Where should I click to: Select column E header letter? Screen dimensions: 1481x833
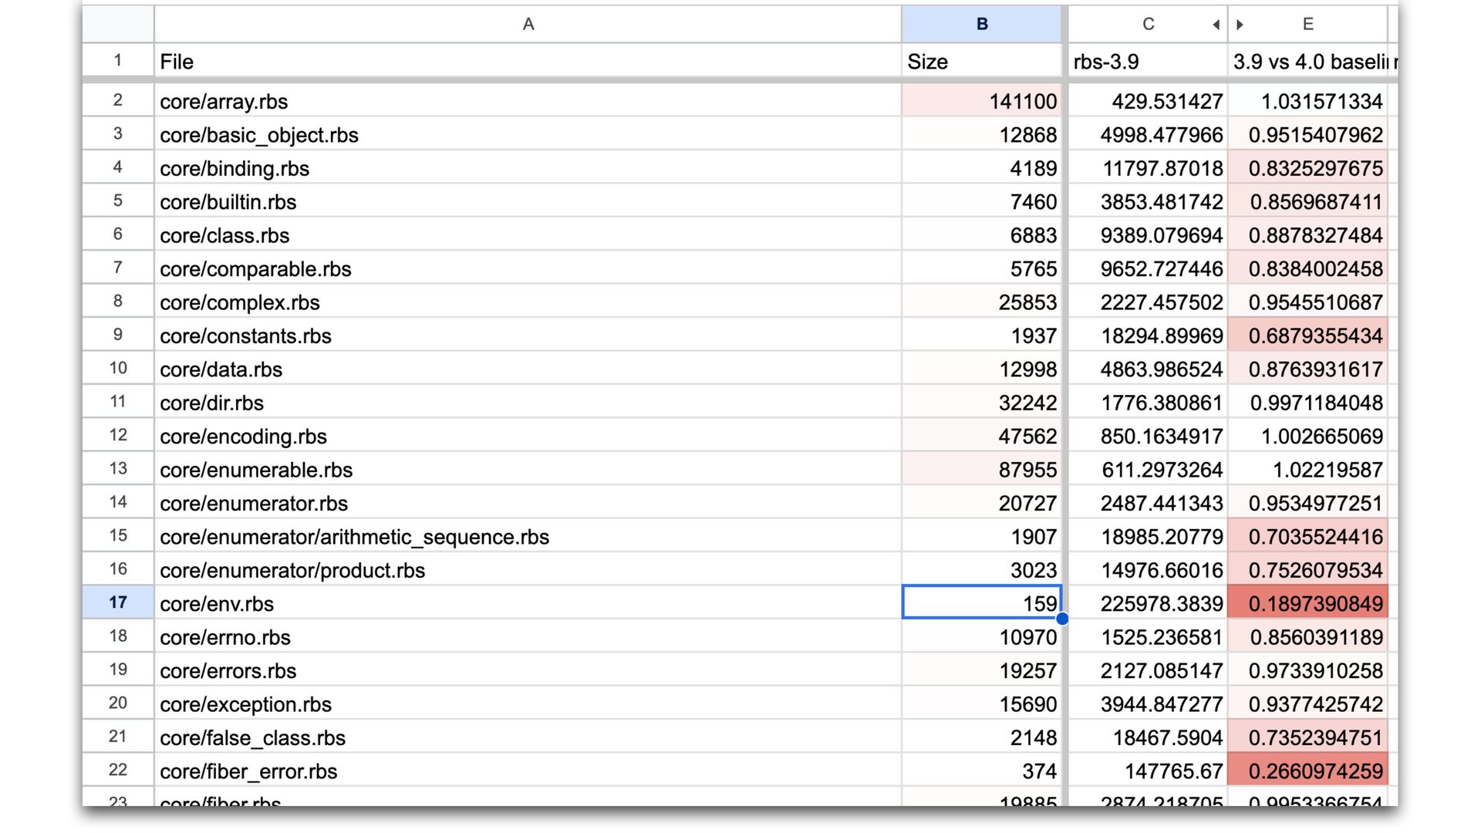point(1308,25)
